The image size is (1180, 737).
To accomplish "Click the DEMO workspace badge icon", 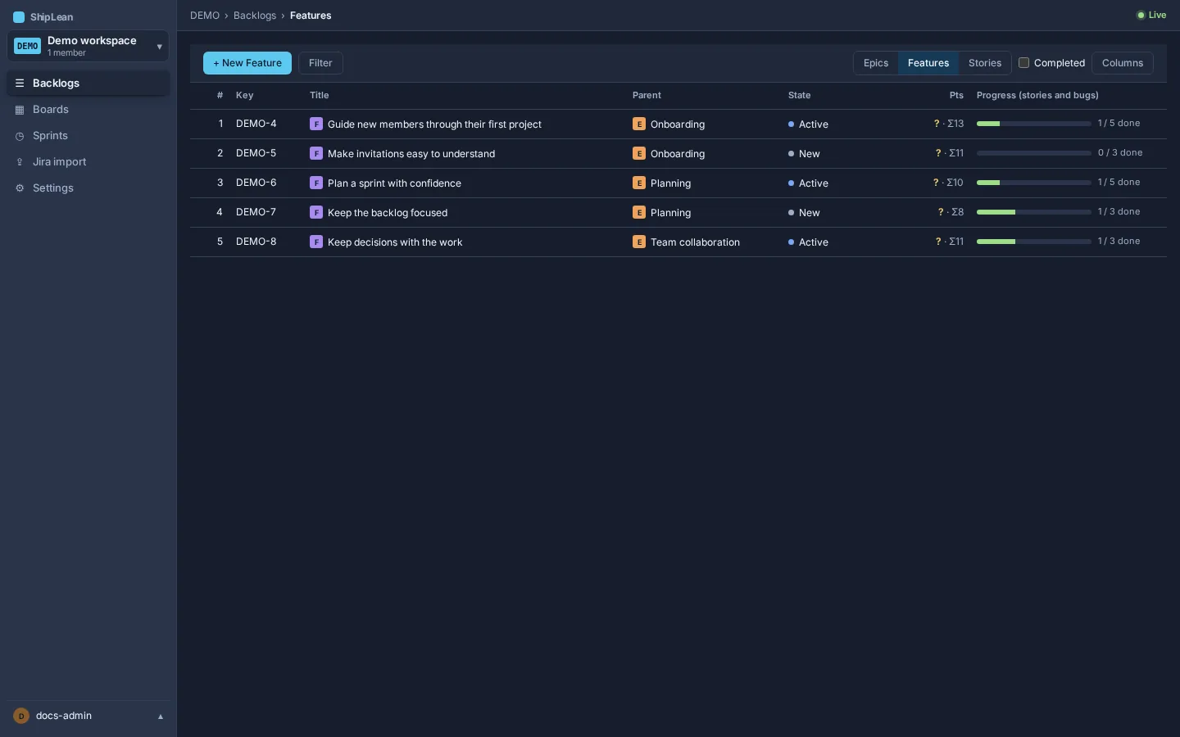I will (27, 46).
